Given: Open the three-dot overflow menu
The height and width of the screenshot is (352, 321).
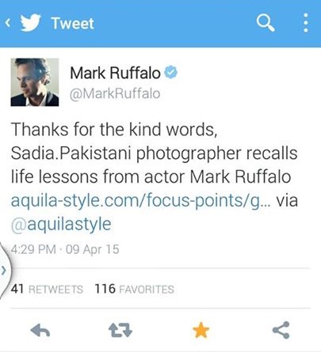Looking at the screenshot, I should pos(306,23).
